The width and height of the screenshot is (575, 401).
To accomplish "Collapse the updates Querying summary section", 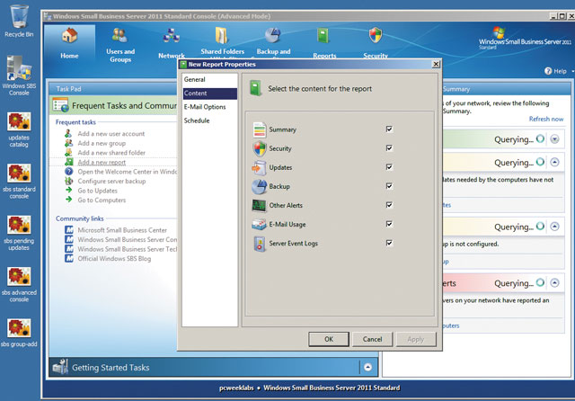I will click(x=555, y=162).
